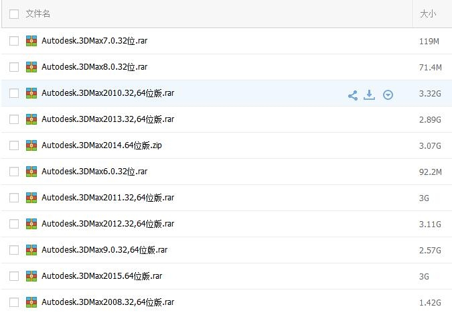Open file name Autodesk.3DMax2008.32,64位版.rar
452x315 pixels.
coord(108,302)
